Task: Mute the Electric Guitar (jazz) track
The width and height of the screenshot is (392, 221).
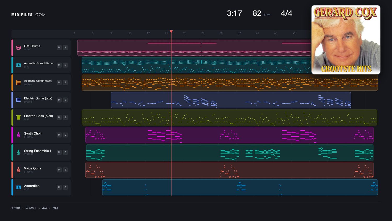Action: [59, 100]
